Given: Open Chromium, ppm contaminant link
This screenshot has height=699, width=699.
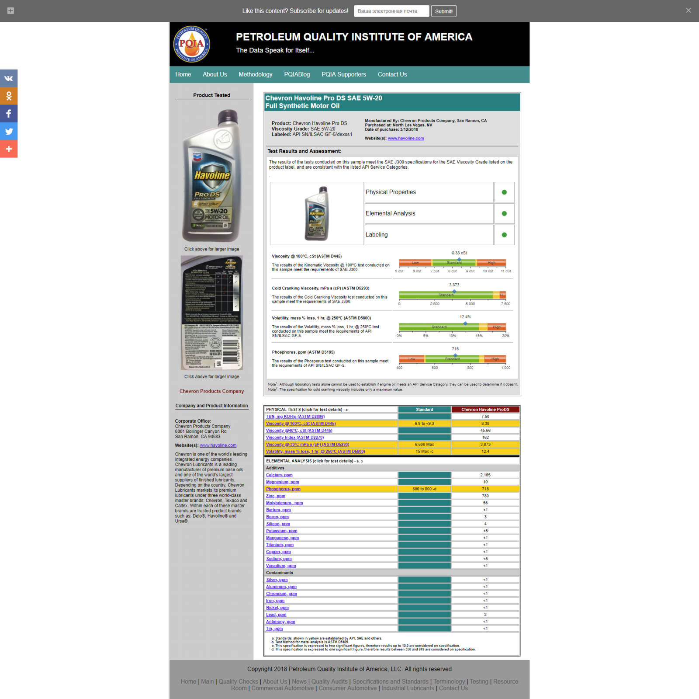Looking at the screenshot, I should coord(282,594).
